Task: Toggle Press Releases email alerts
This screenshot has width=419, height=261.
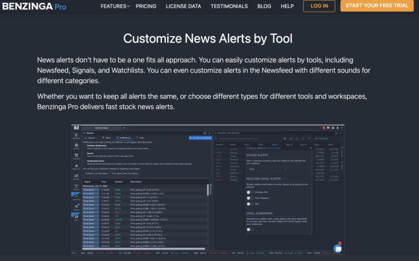Action: [250, 198]
